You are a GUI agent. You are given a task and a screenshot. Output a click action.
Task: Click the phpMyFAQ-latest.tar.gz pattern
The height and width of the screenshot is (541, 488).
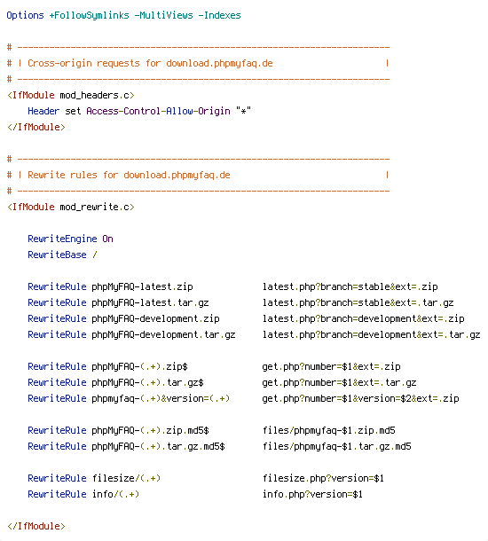pos(150,303)
